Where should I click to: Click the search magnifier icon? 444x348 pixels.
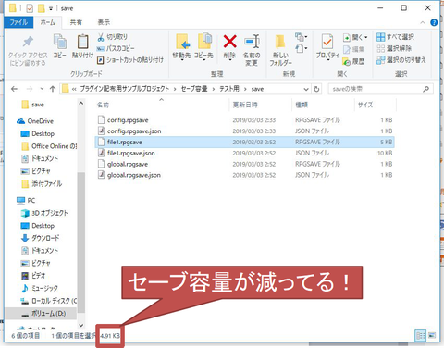coord(425,89)
